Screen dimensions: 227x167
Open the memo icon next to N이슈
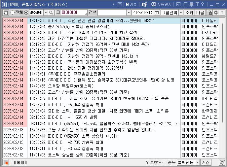(120, 5)
